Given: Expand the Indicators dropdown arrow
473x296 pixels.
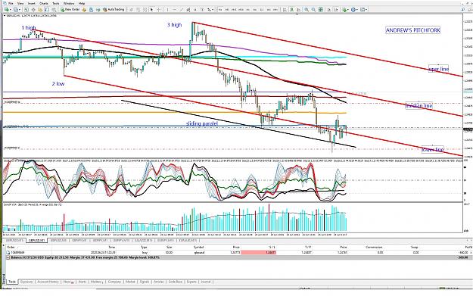Looking at the screenshot, I should tap(348, 10).
